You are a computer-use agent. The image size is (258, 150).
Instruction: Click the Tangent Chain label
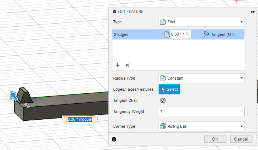tap(126, 100)
